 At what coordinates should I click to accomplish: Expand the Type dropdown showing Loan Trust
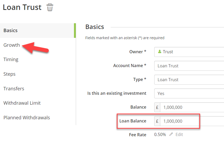point(189,80)
